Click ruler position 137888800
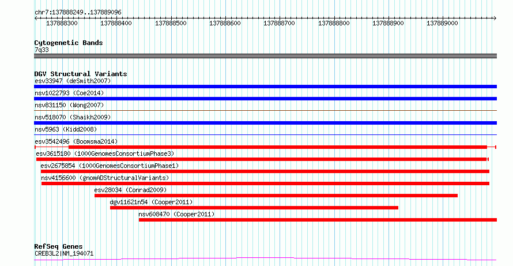The height and width of the screenshot is (266, 513). tap(334, 23)
